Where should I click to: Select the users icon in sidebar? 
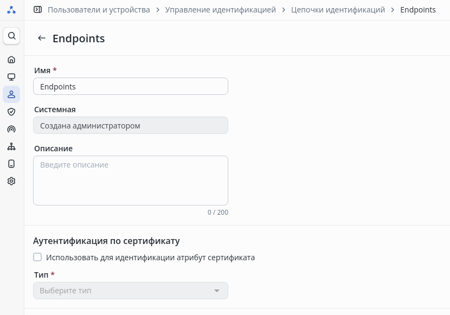pos(11,94)
